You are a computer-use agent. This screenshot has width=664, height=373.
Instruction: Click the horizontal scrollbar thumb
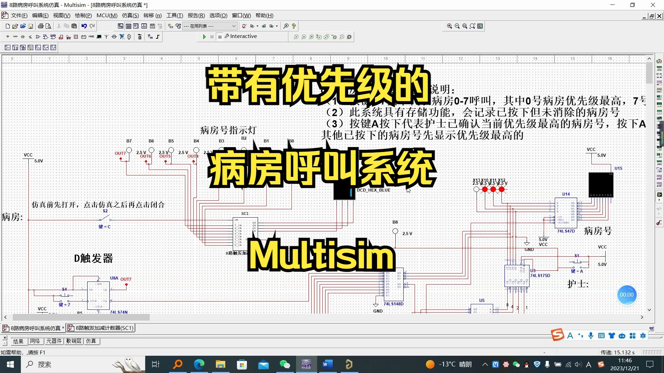pos(81,317)
